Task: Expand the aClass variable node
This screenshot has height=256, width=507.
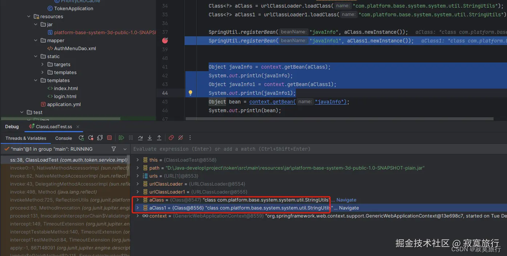Action: coord(137,200)
